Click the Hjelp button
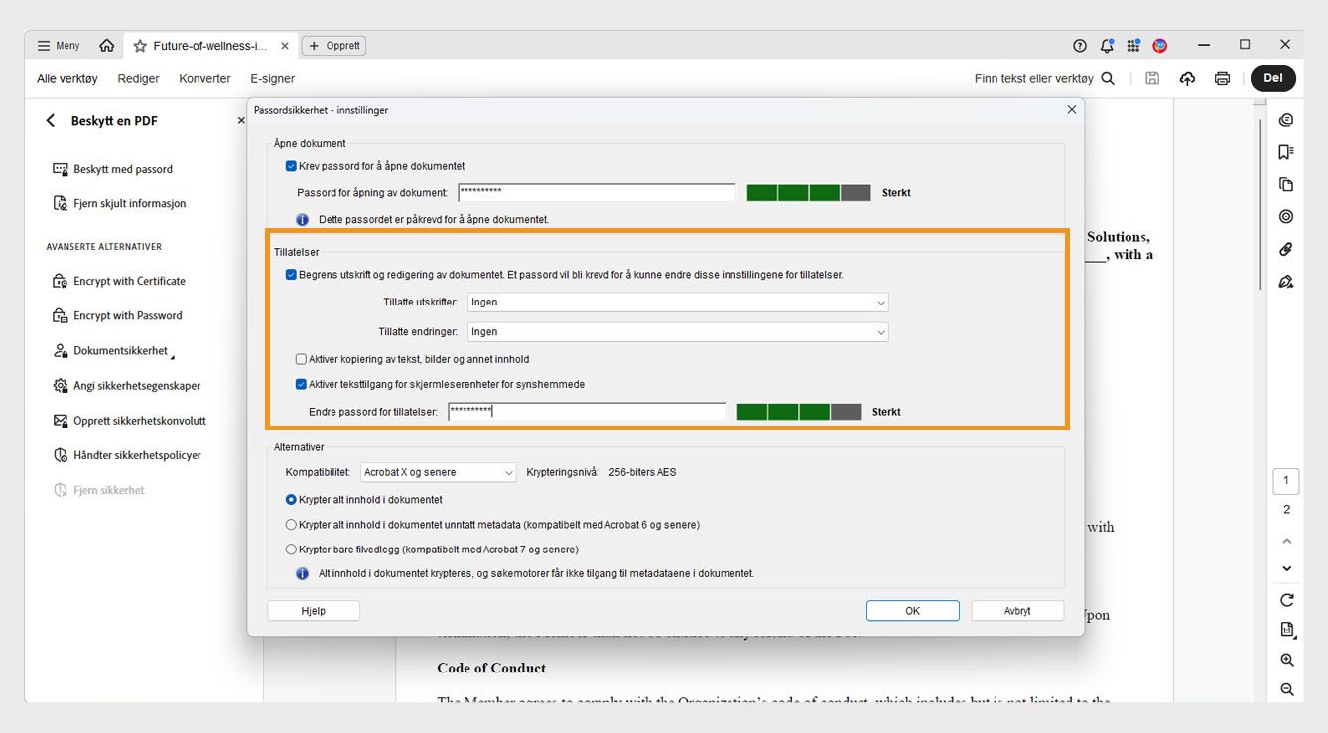The height and width of the screenshot is (733, 1328). (314, 611)
